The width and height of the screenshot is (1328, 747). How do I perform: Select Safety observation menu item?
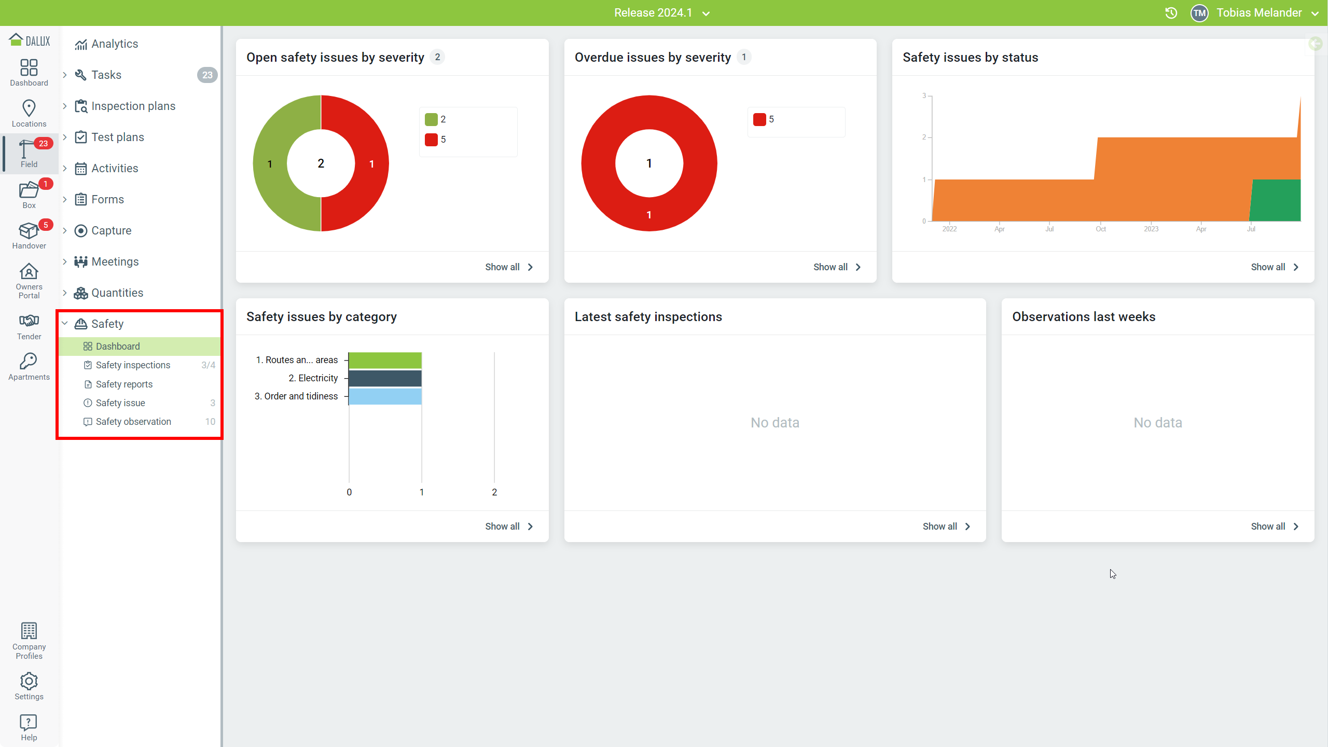[133, 422]
